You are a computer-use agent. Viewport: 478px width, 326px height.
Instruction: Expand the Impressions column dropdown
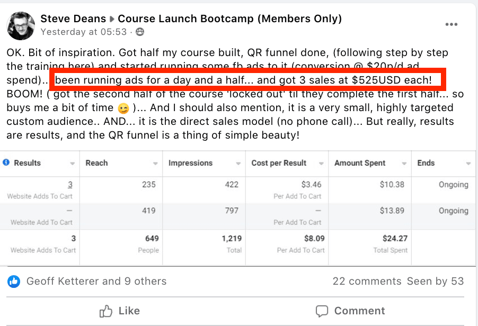[x=238, y=164]
